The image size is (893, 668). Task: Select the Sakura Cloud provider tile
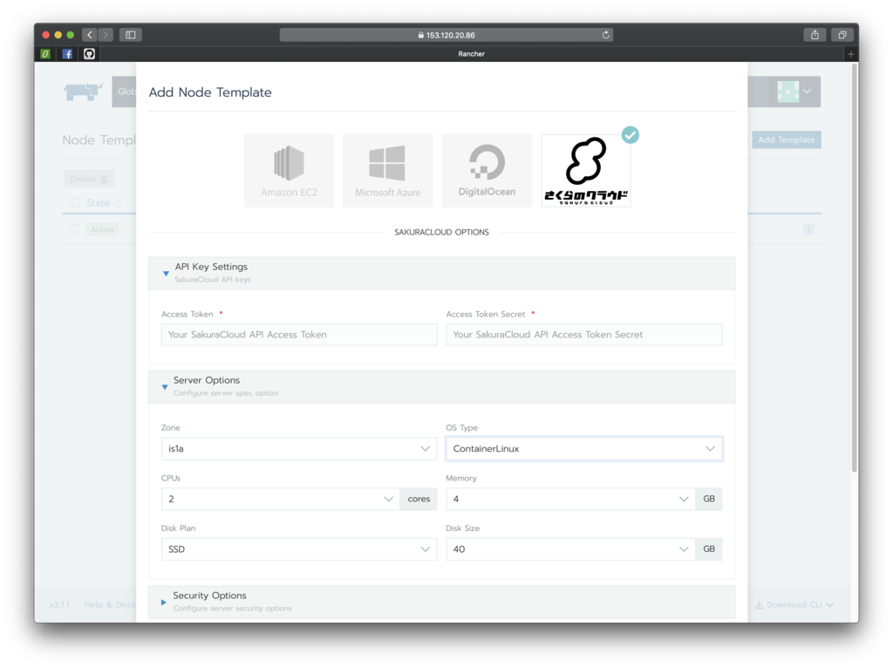[x=586, y=170]
